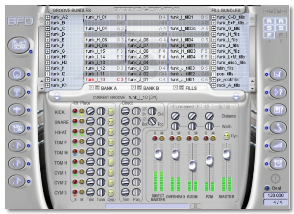Viewport: 294px width, 214px height.
Task: Clear Bank A with the X icon
Action: (x=91, y=87)
